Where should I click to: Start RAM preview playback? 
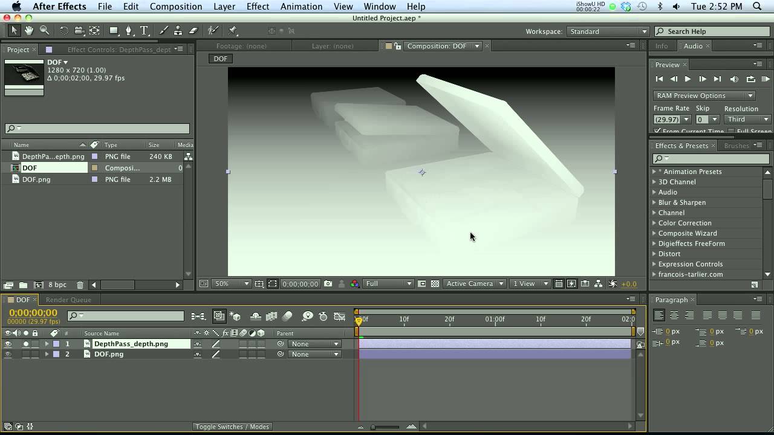[765, 79]
